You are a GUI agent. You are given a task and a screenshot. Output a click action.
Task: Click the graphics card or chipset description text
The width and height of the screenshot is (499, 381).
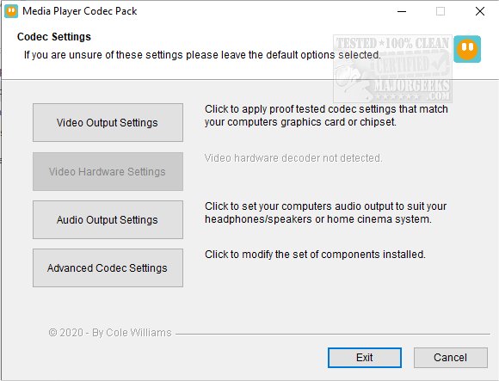(326, 115)
